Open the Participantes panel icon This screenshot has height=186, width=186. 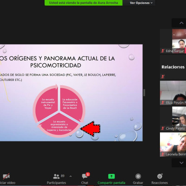[56, 176]
